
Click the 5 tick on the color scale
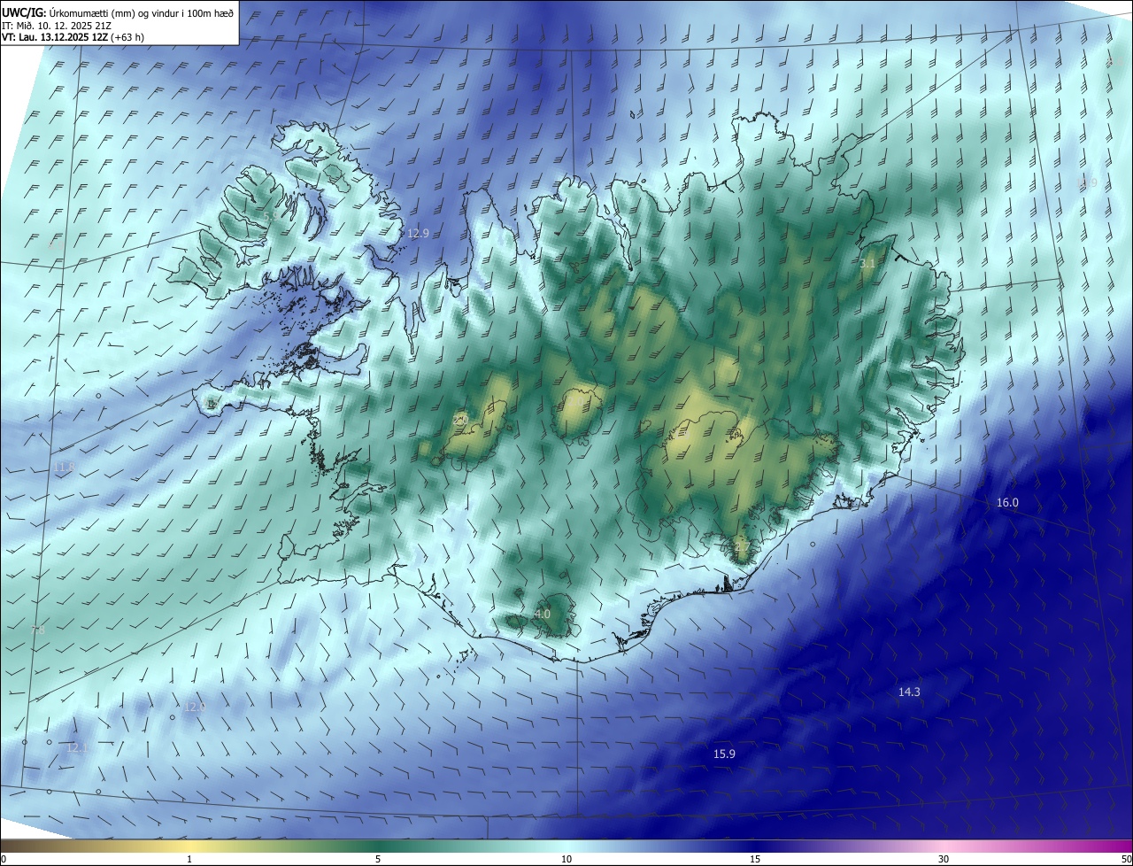coord(378,859)
